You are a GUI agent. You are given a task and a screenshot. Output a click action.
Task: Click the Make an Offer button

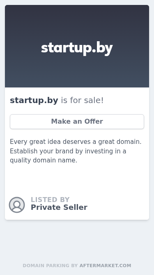coord(77,122)
